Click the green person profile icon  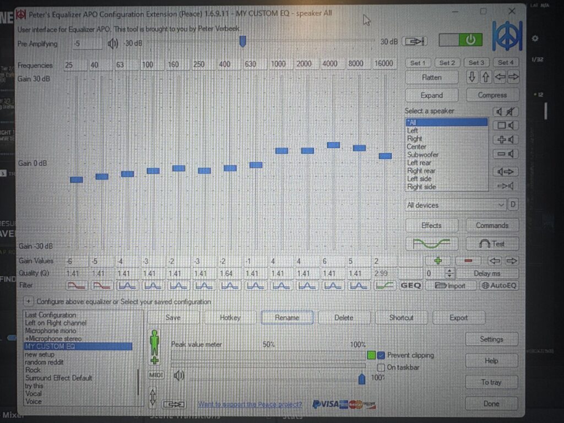tap(154, 347)
